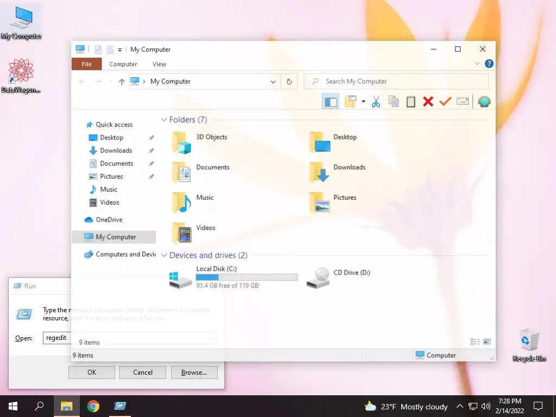
Task: Click the volume speaker tray icon
Action: pyautogui.click(x=486, y=406)
